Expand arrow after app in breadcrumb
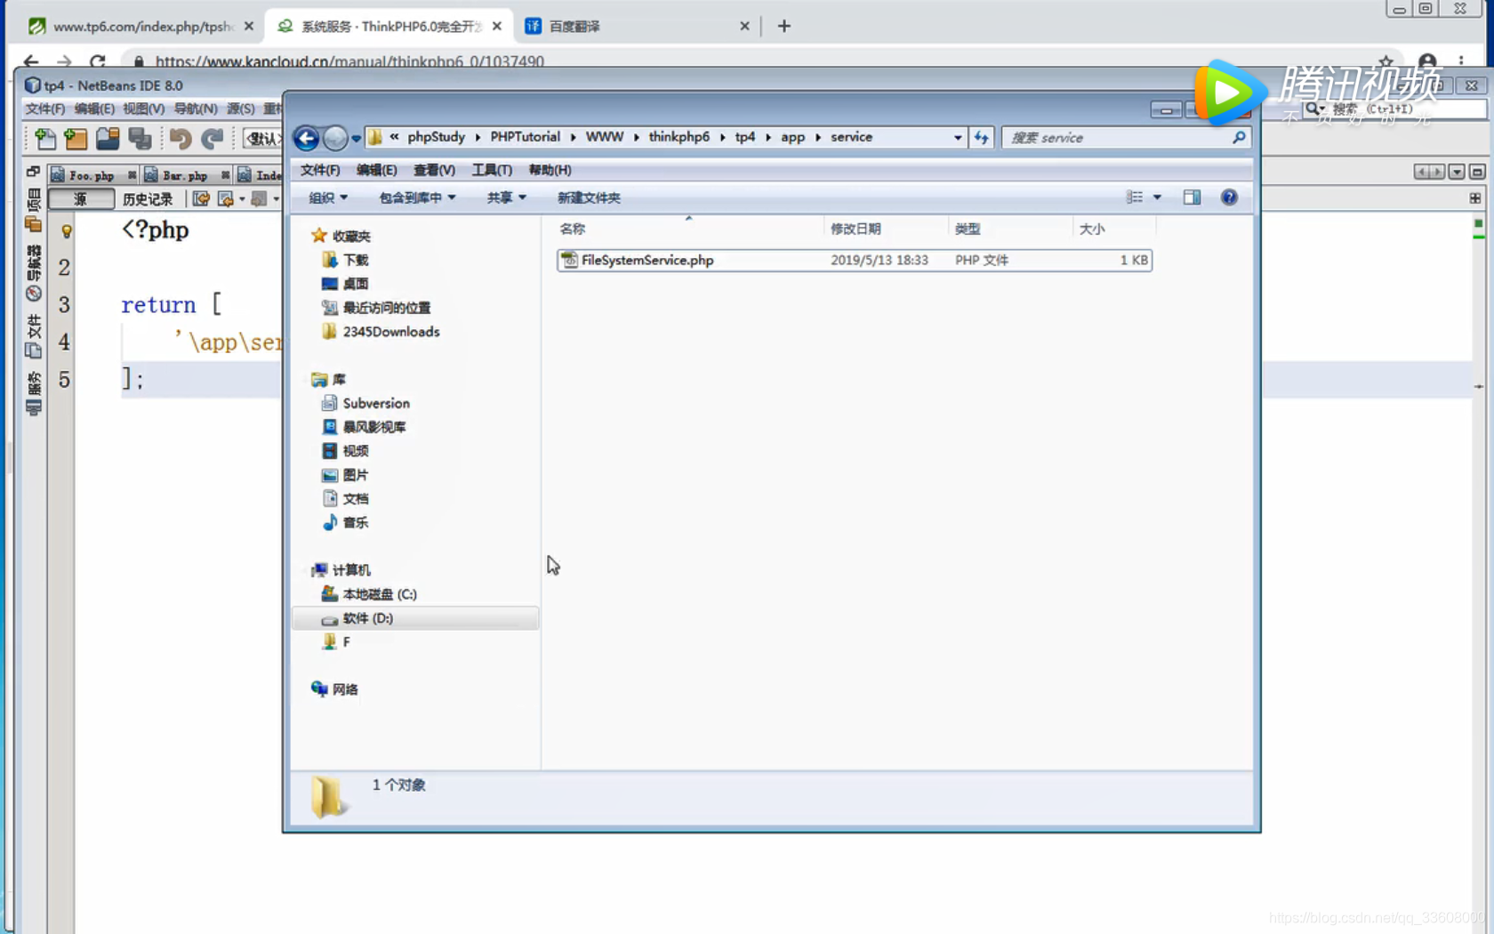The height and width of the screenshot is (934, 1494). point(817,137)
